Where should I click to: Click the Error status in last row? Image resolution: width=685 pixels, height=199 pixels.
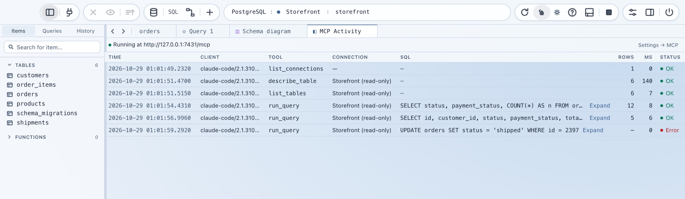click(670, 130)
